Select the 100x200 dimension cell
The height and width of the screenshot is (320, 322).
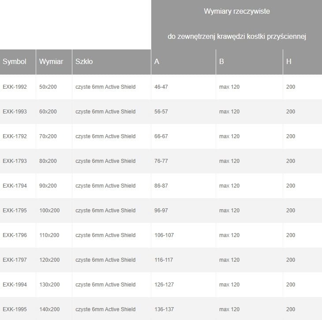tap(49, 211)
